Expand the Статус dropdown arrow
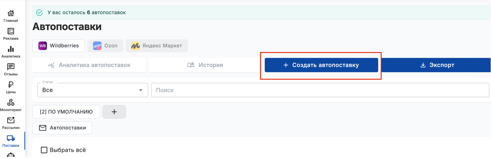Image resolution: width=491 pixels, height=158 pixels. tap(140, 90)
